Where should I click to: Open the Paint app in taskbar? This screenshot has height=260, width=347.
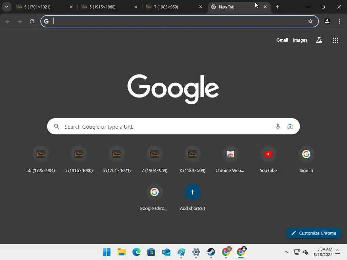tap(181, 252)
